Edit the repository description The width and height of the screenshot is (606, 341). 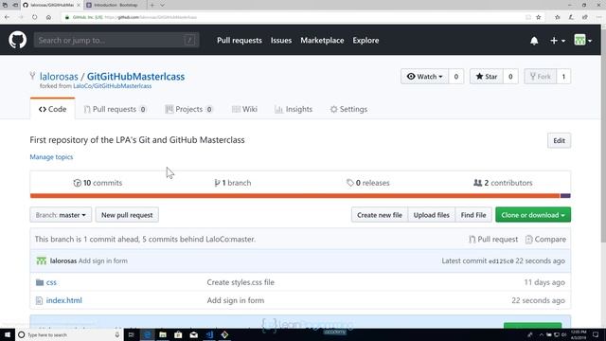(x=559, y=141)
